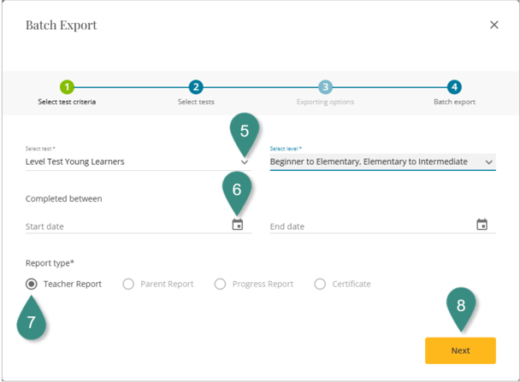Go to the Select tests step label
This screenshot has height=382, width=520.
point(196,103)
